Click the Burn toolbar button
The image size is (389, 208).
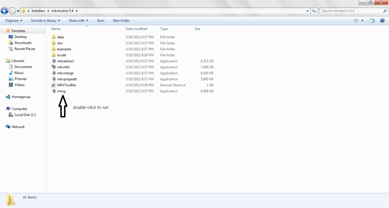(x=101, y=20)
